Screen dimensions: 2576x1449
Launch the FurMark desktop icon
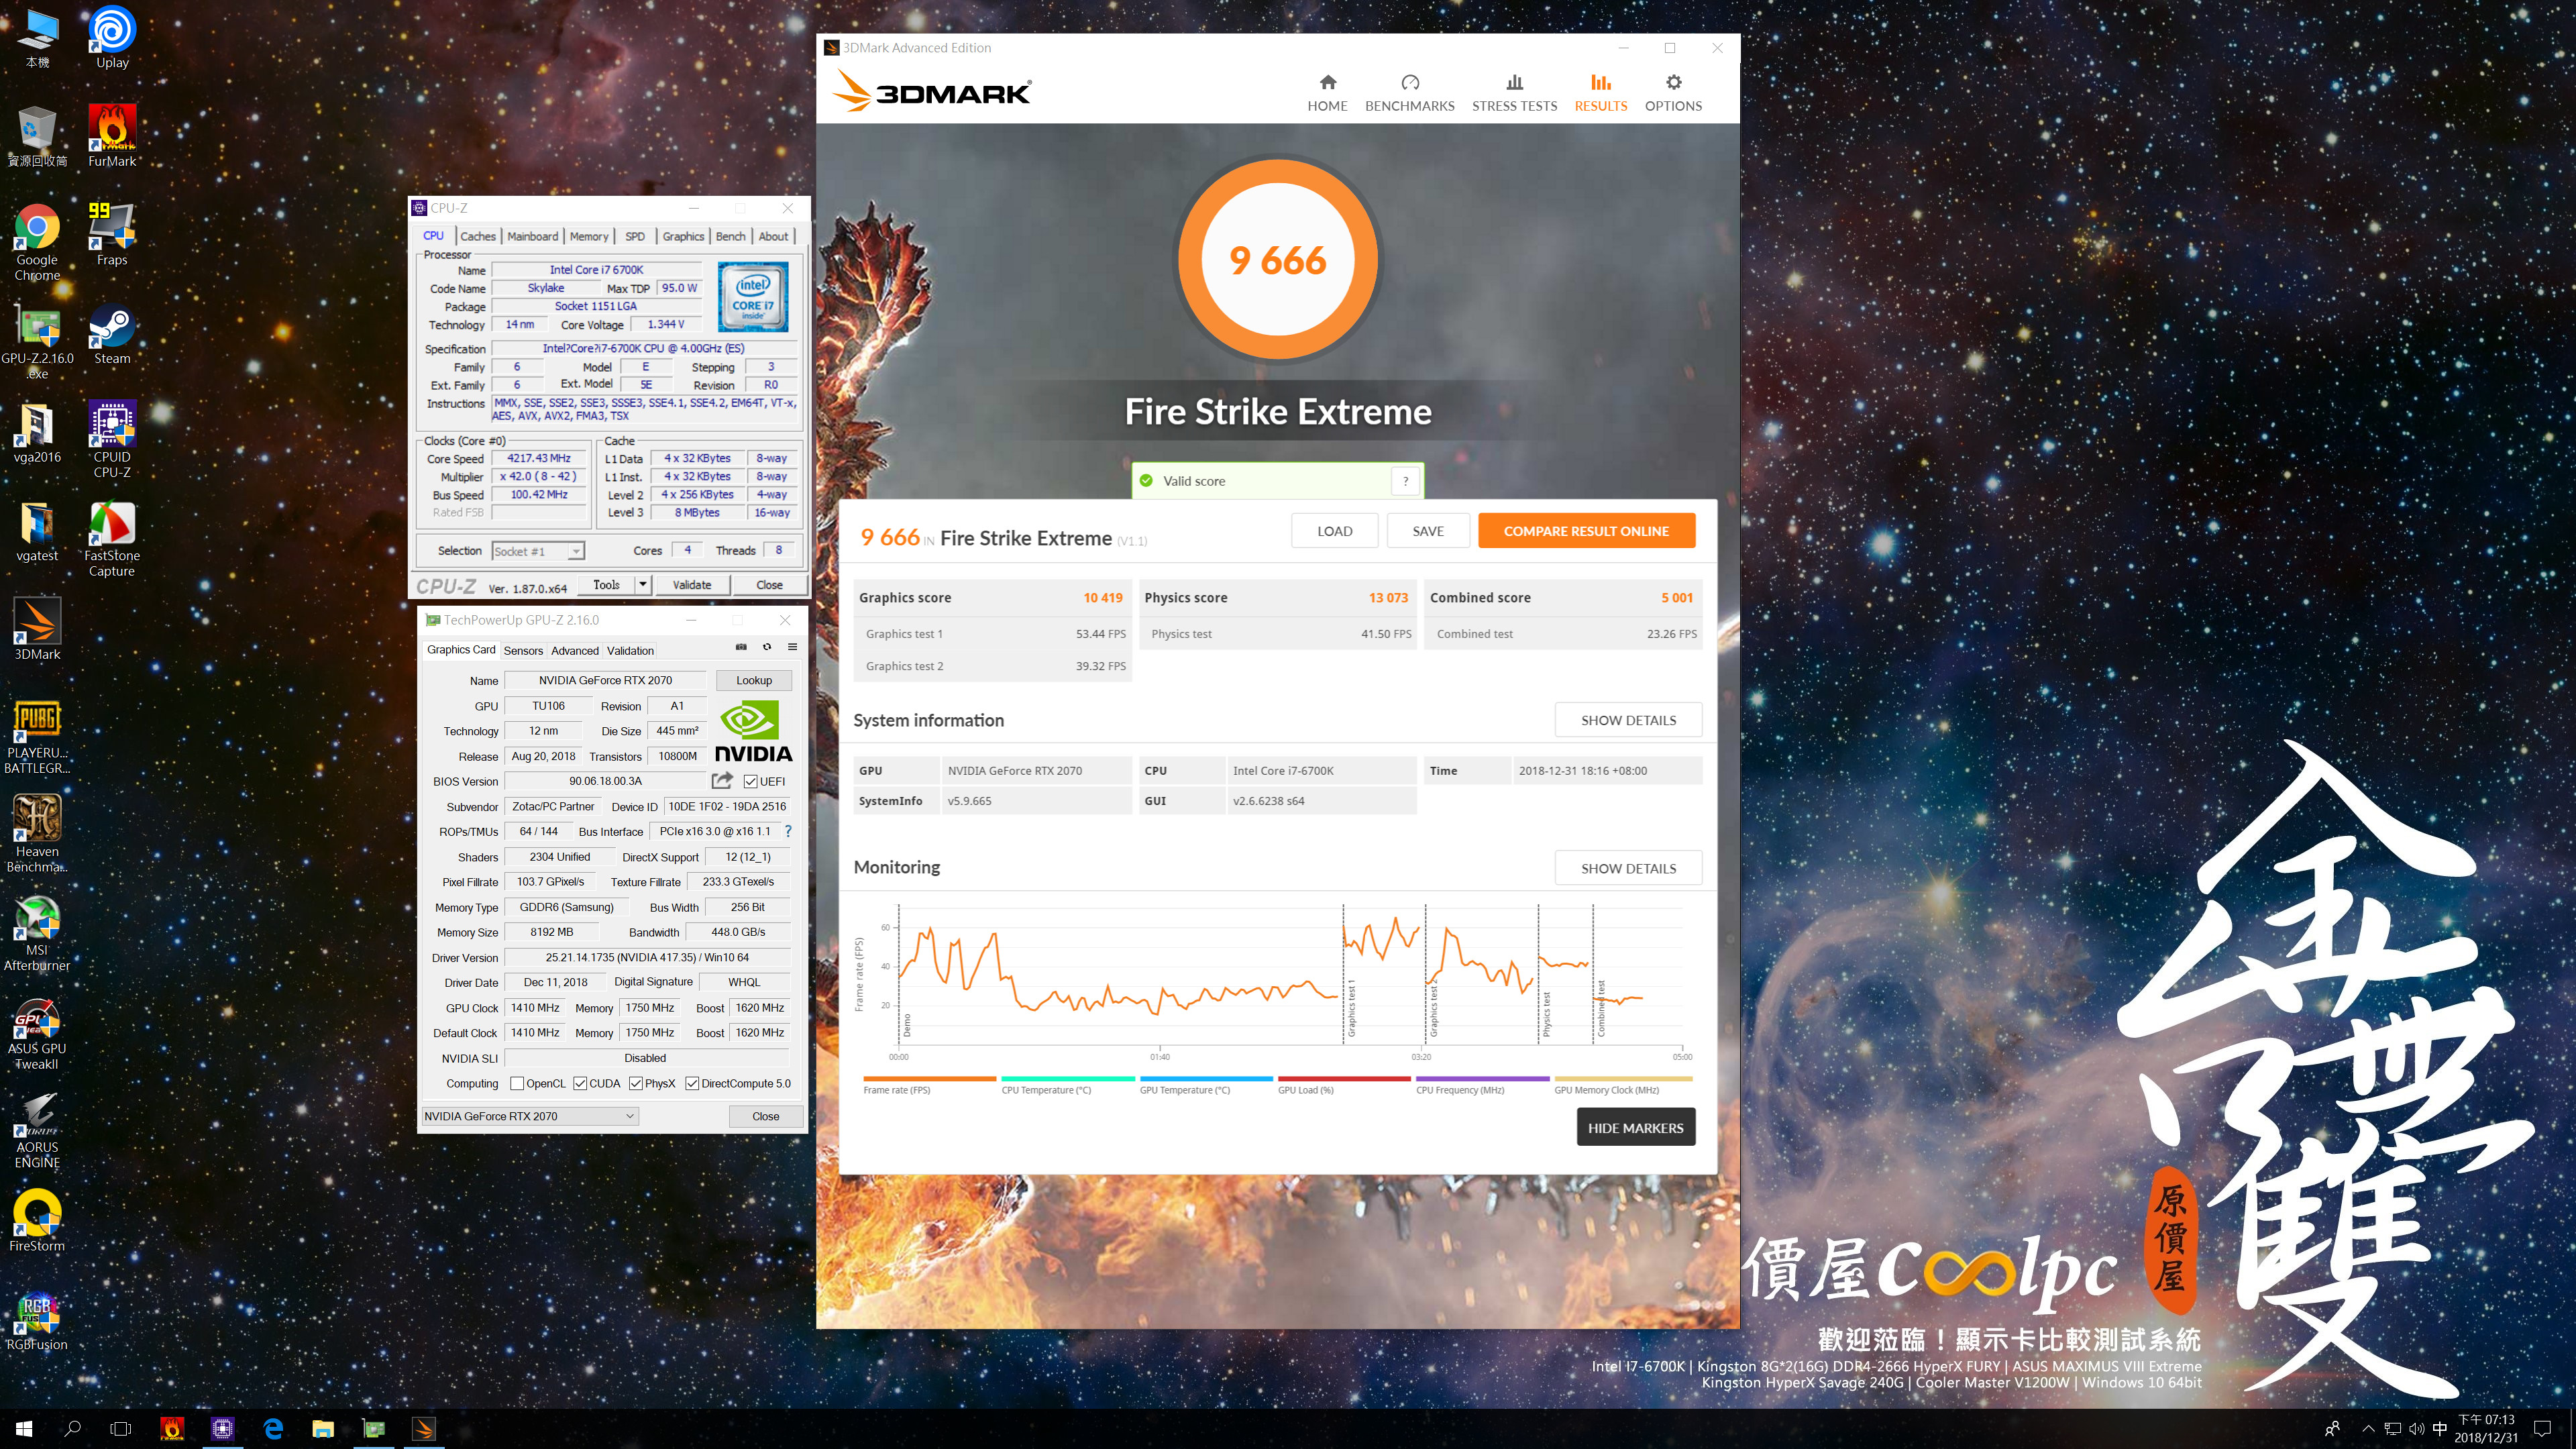[112, 136]
